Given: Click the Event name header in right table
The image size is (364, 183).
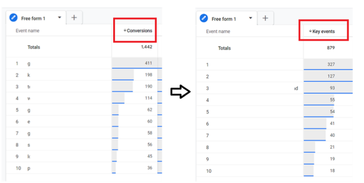Looking at the screenshot, I should tap(218, 32).
